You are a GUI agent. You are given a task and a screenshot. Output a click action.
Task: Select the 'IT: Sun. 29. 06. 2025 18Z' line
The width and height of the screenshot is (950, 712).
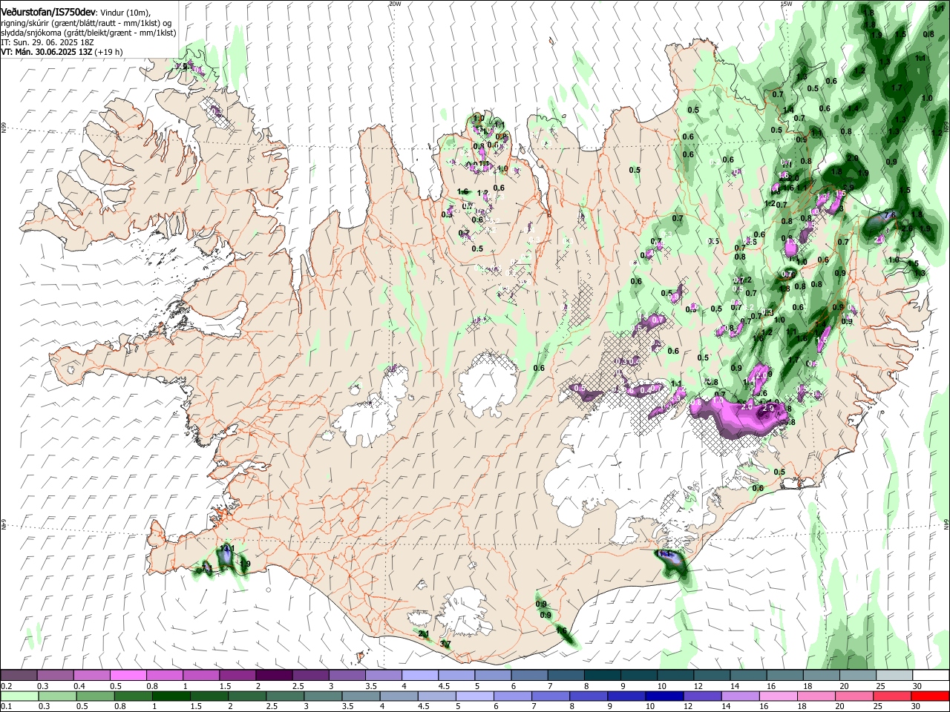47,42
